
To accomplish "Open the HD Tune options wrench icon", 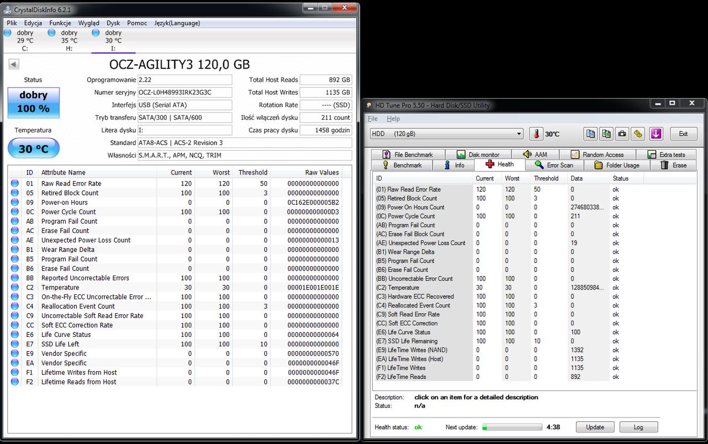I will (639, 134).
